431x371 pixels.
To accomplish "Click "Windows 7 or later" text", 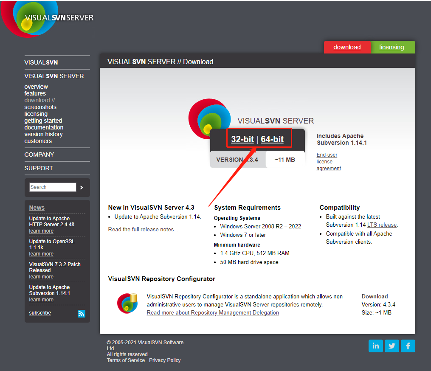I will tap(243, 235).
